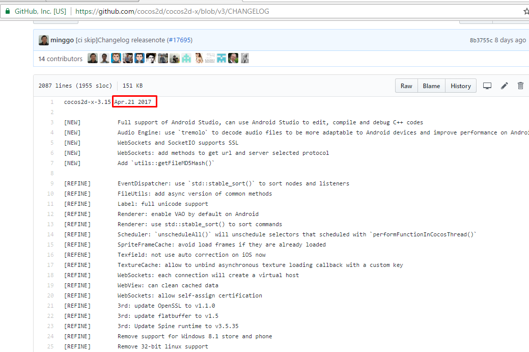View the Raw file contents
Viewport: 529px width, 352px height.
click(x=406, y=86)
